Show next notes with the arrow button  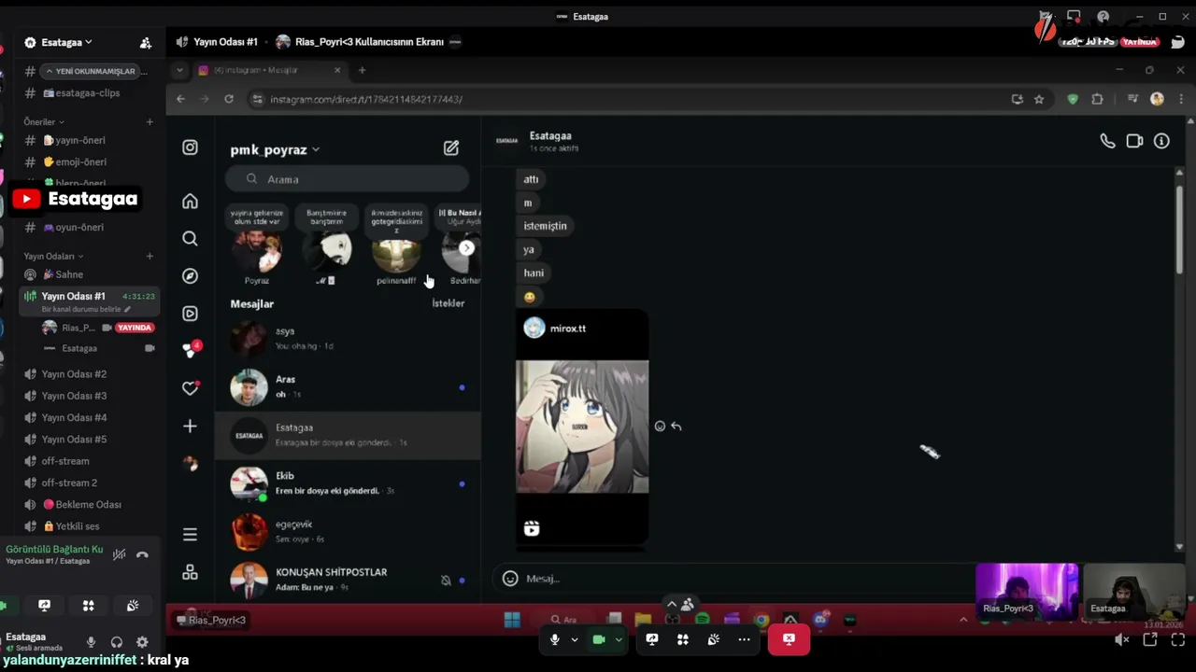(466, 248)
